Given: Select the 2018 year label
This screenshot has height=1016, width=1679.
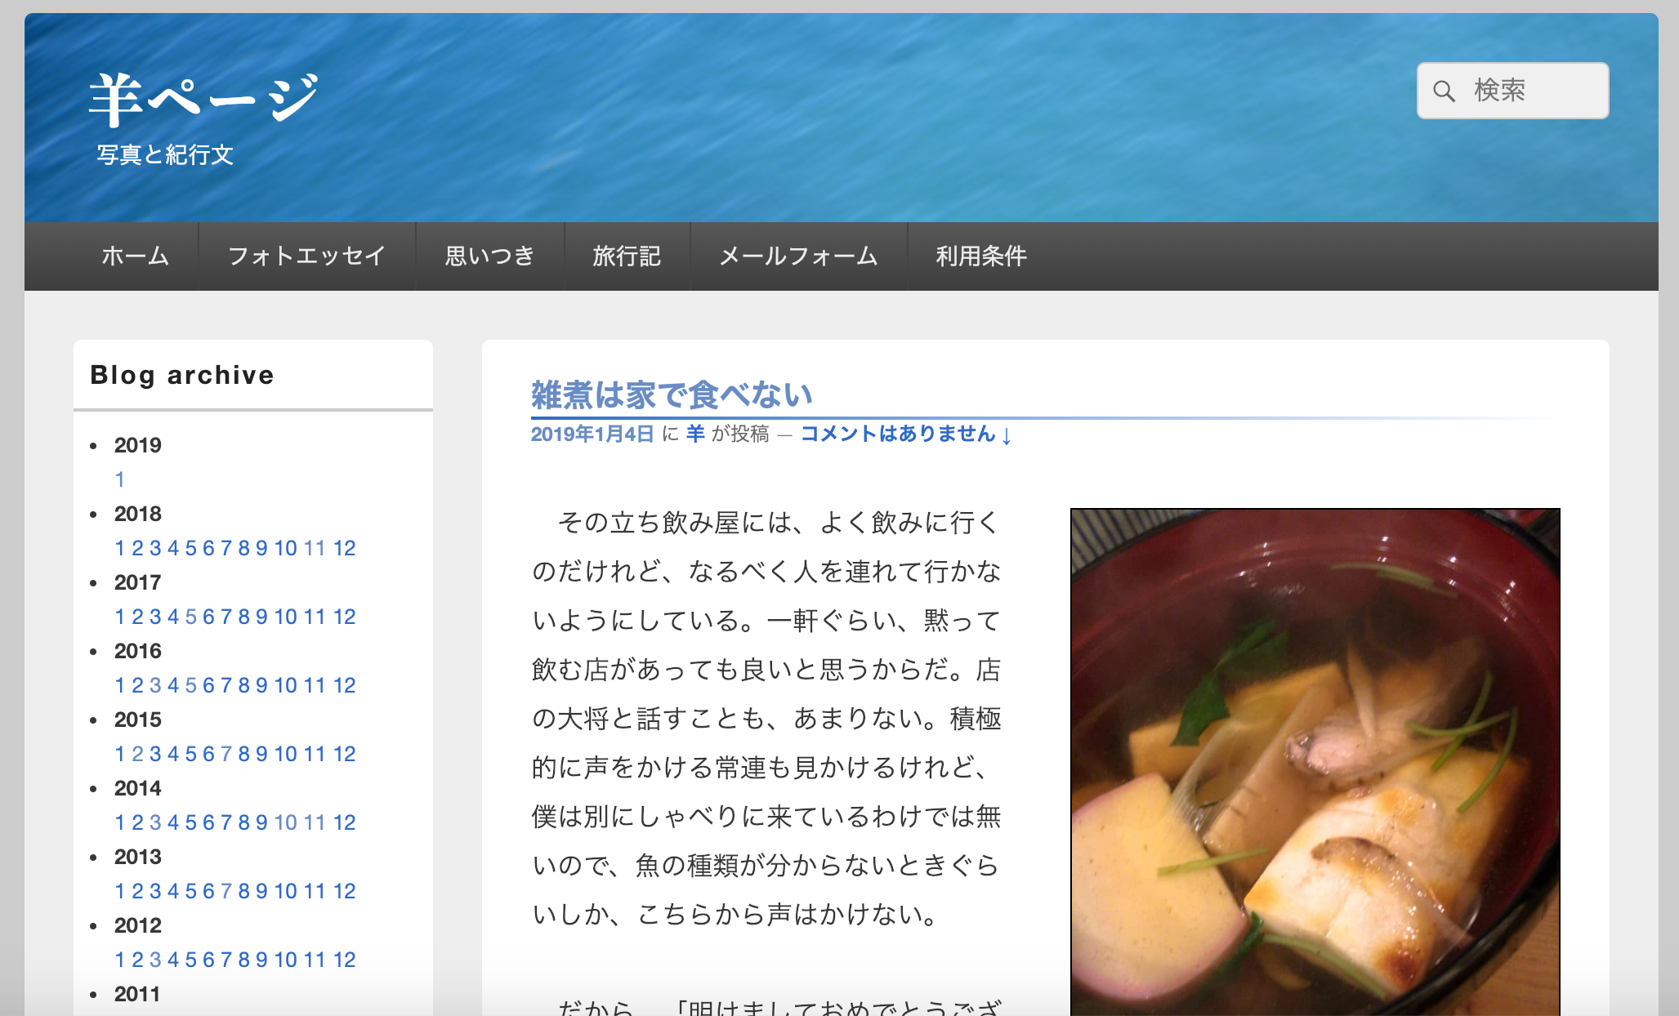Looking at the screenshot, I should click(138, 514).
